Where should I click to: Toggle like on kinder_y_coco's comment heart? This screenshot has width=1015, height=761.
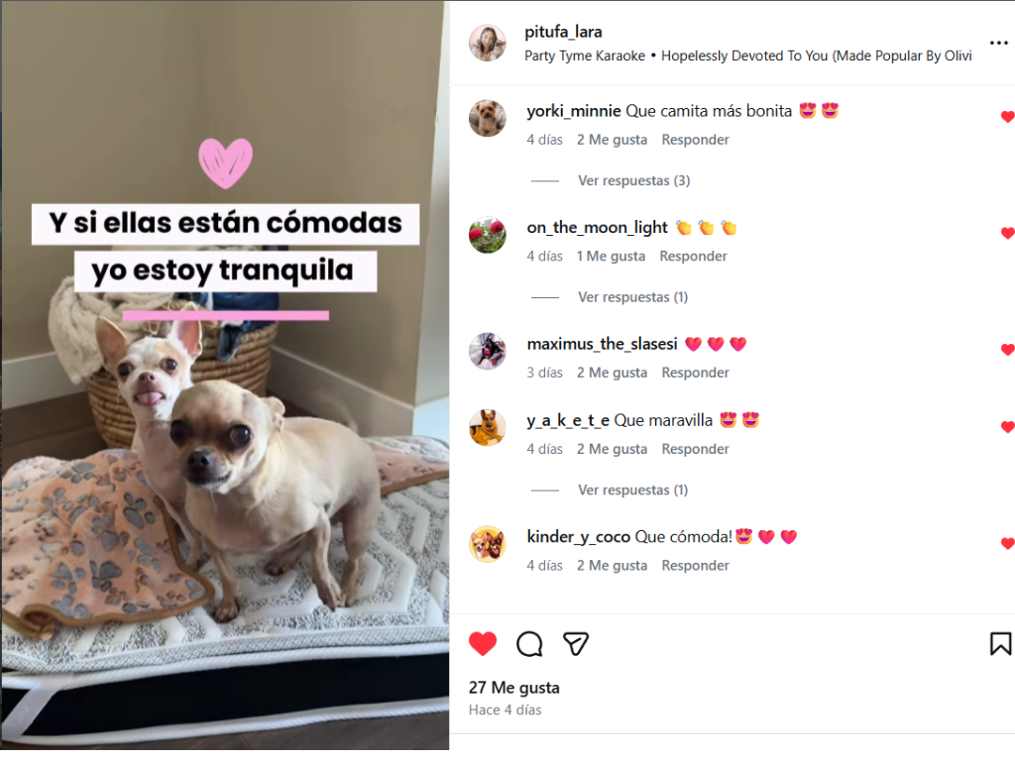[x=1007, y=544]
